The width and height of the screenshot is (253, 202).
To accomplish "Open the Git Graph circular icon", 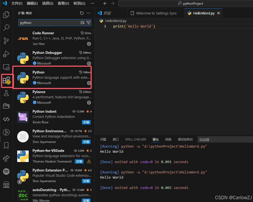I will tap(6, 132).
